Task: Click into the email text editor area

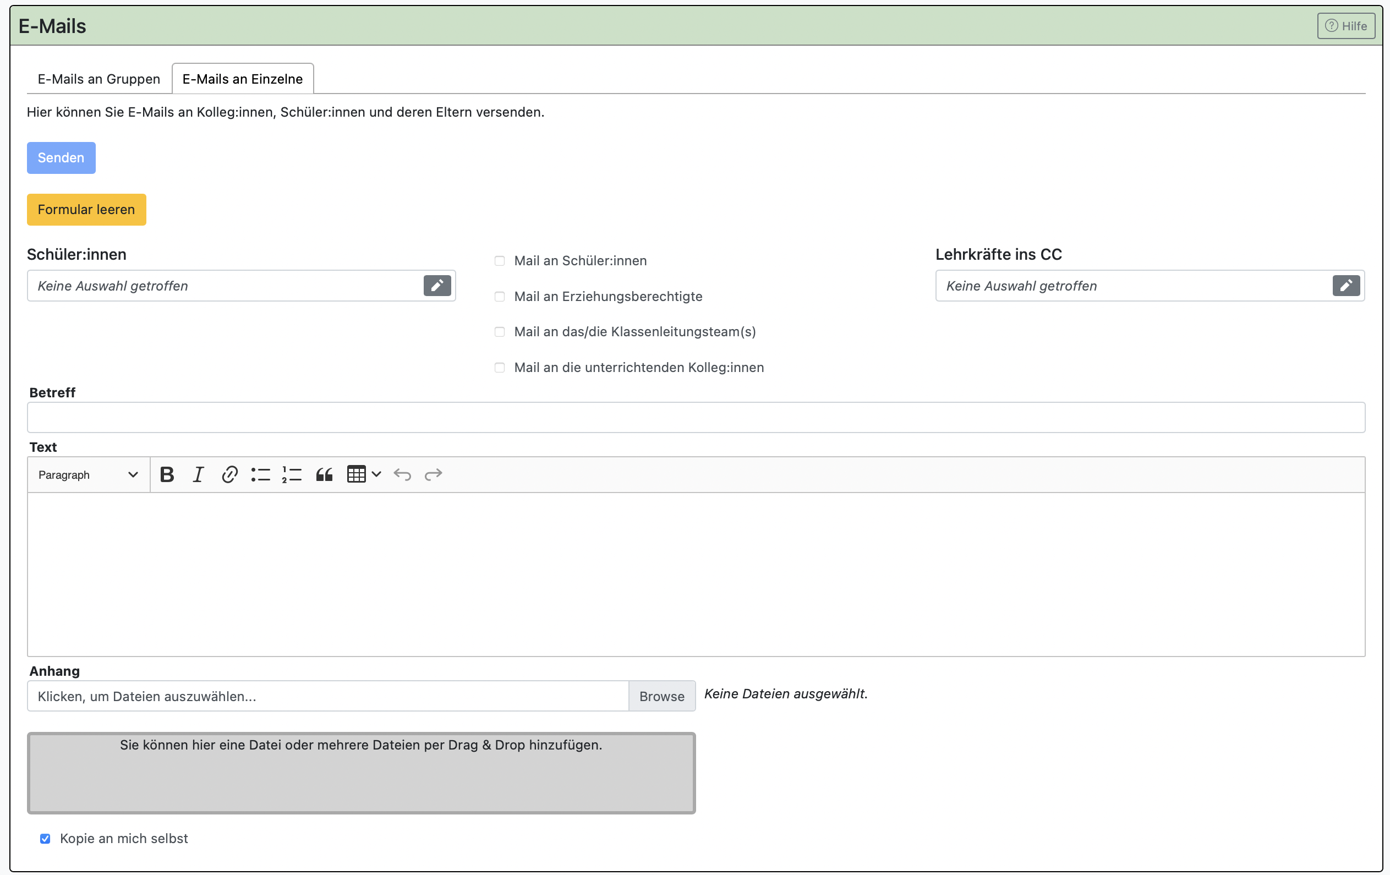Action: [x=696, y=575]
